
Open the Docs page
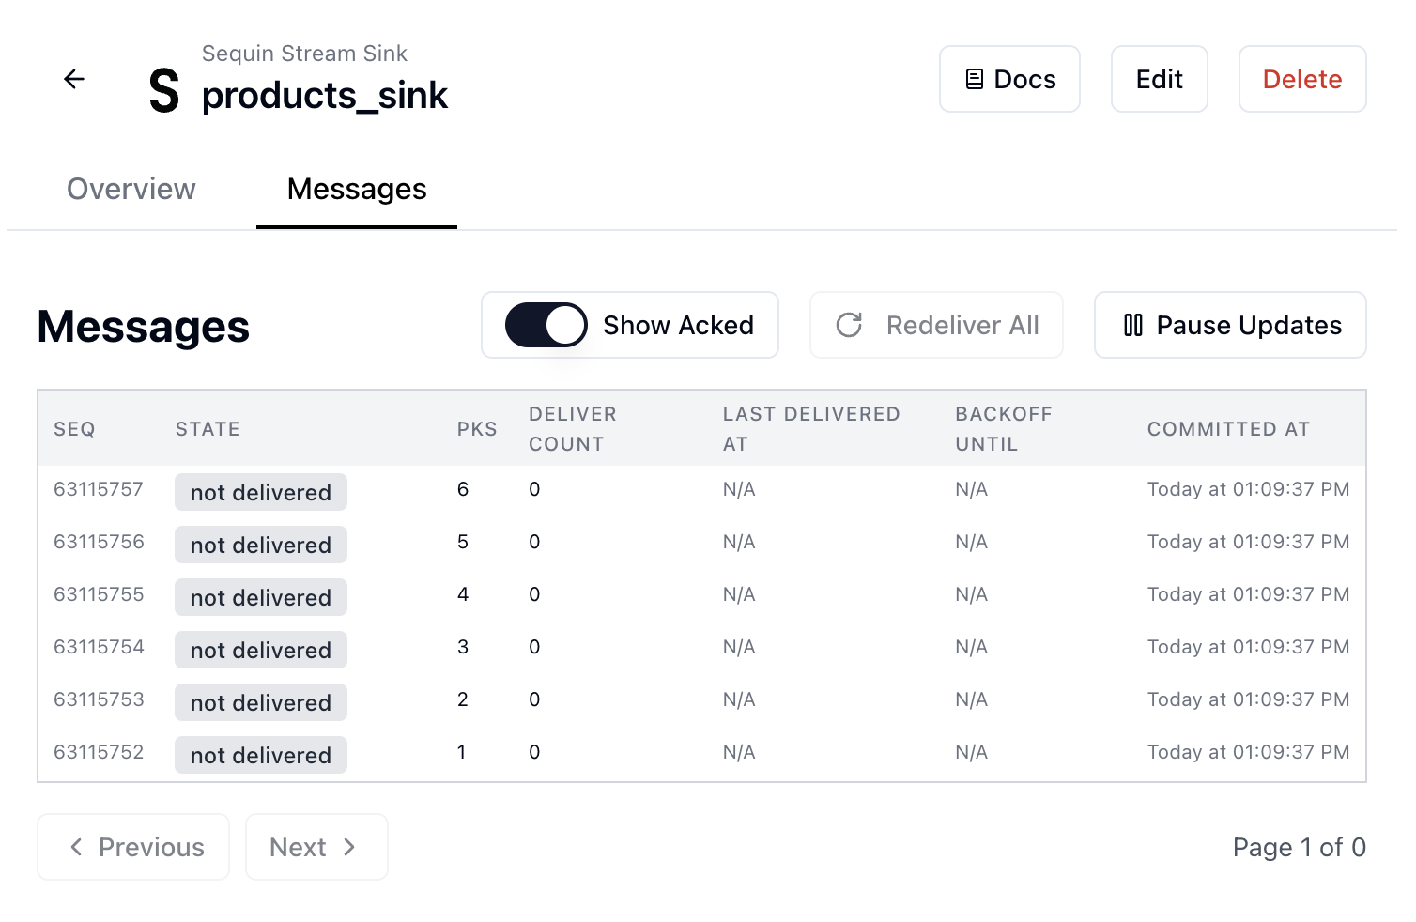point(1009,79)
